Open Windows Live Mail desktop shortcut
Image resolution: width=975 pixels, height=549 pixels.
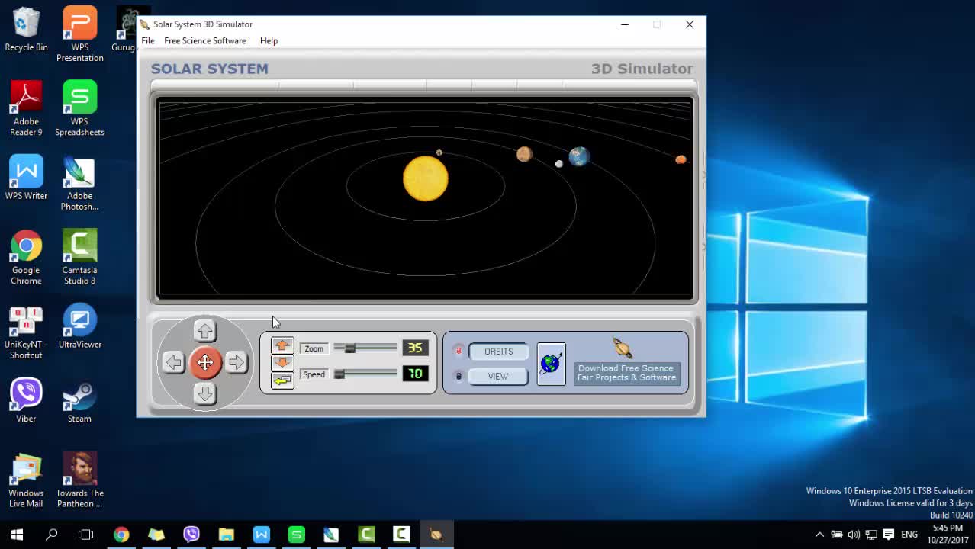click(x=26, y=480)
